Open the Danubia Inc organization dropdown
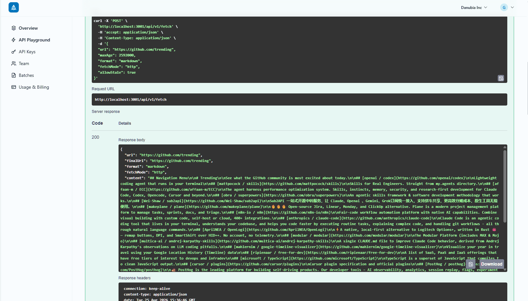This screenshot has height=301, width=528. 474,7
